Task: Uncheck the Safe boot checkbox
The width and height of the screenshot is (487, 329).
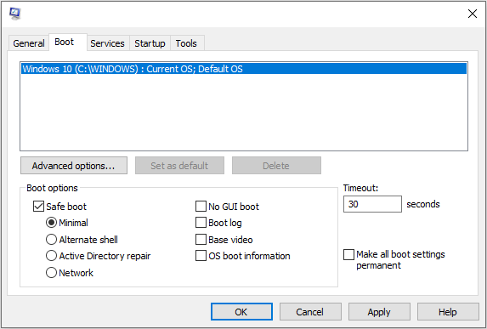Action: (x=38, y=207)
